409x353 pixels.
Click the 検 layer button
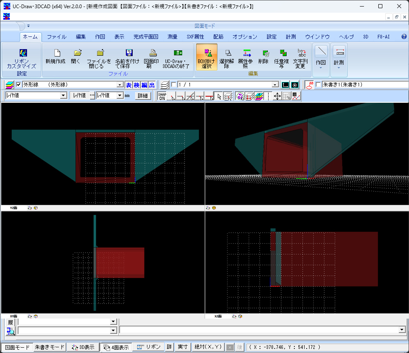pyautogui.click(x=137, y=85)
